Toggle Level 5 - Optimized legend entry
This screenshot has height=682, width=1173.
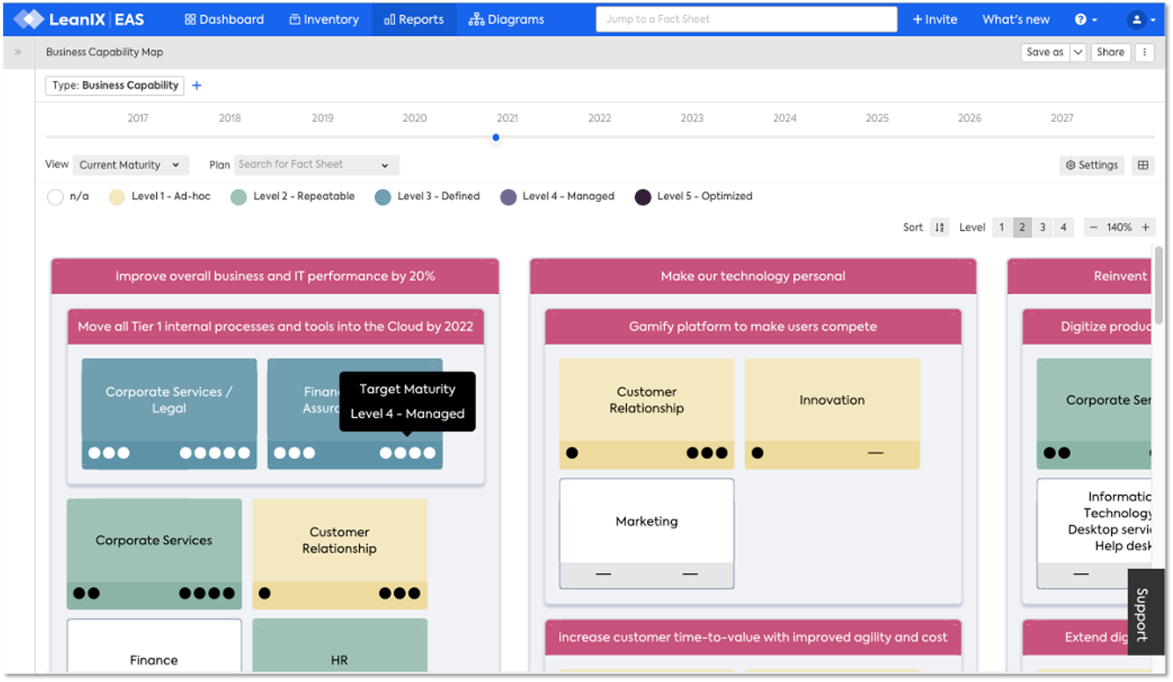tap(693, 196)
